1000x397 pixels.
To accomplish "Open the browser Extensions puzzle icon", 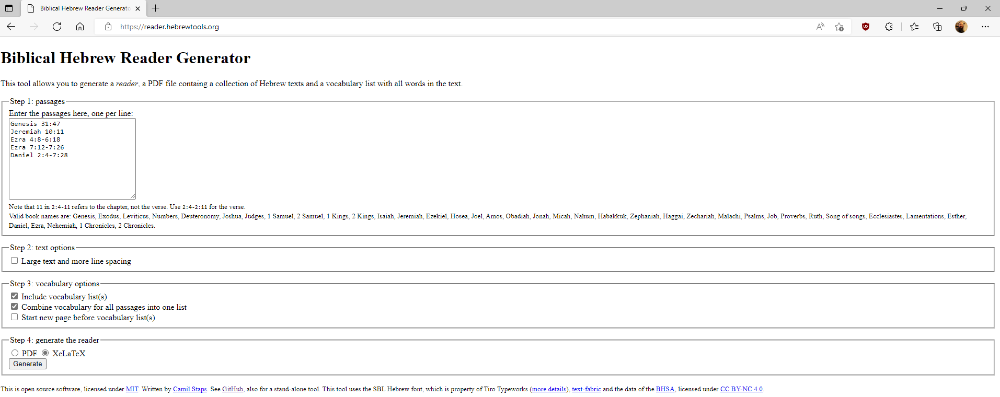I will [889, 27].
